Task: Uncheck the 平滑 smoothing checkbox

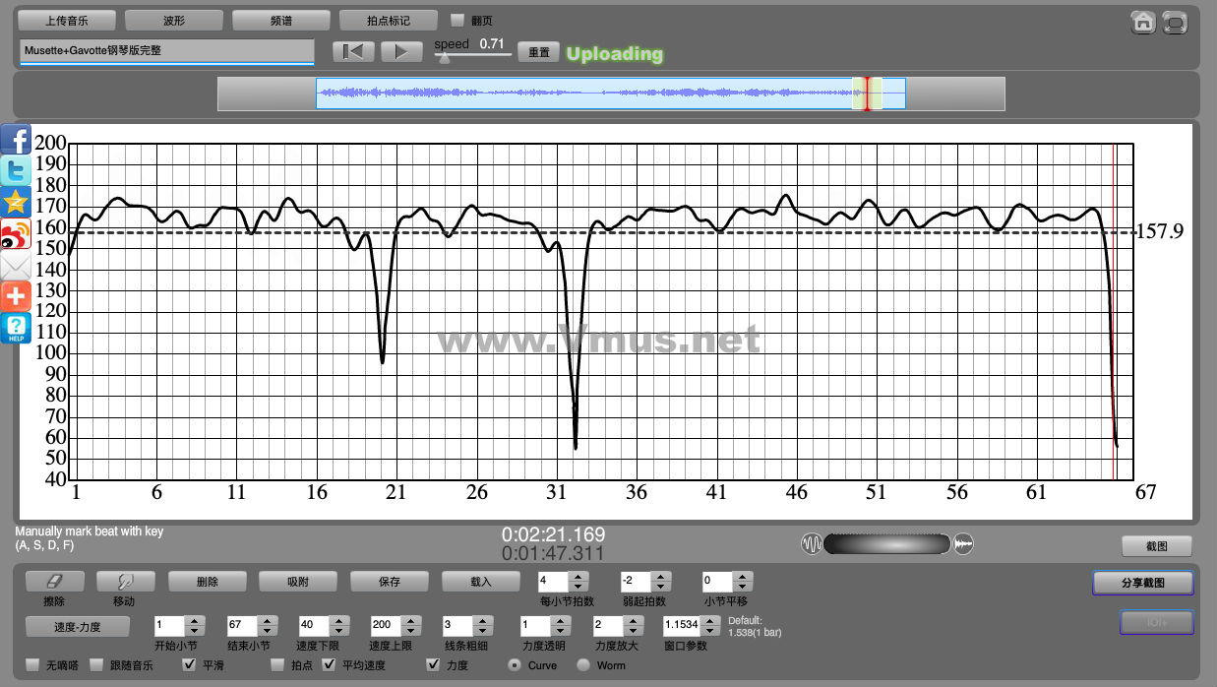Action: (190, 665)
